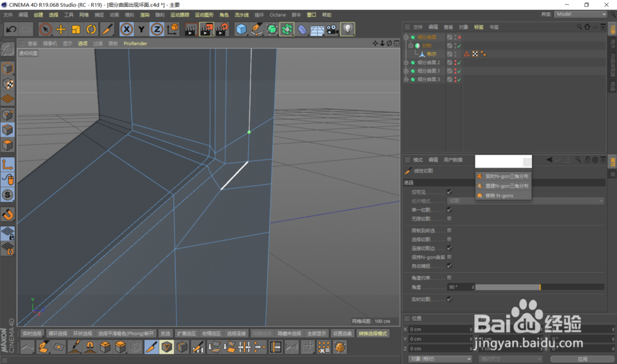This screenshot has width=617, height=364.
Task: Enable the 限制到所选 checkbox
Action: coord(449,230)
